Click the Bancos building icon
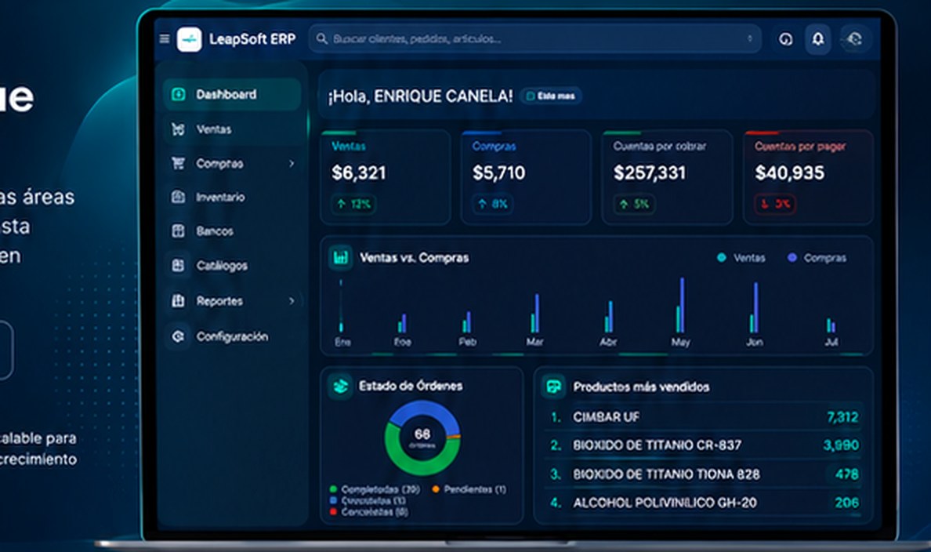 [x=178, y=231]
